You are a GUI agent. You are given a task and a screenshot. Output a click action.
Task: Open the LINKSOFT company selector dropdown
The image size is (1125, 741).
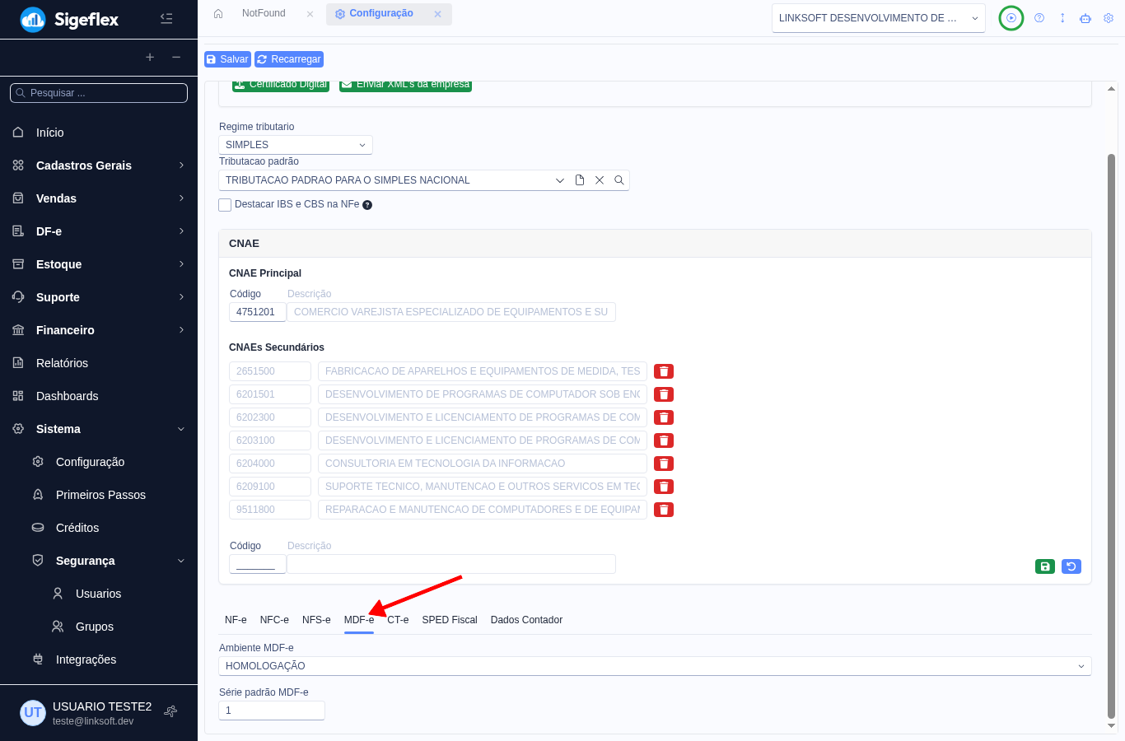(879, 18)
